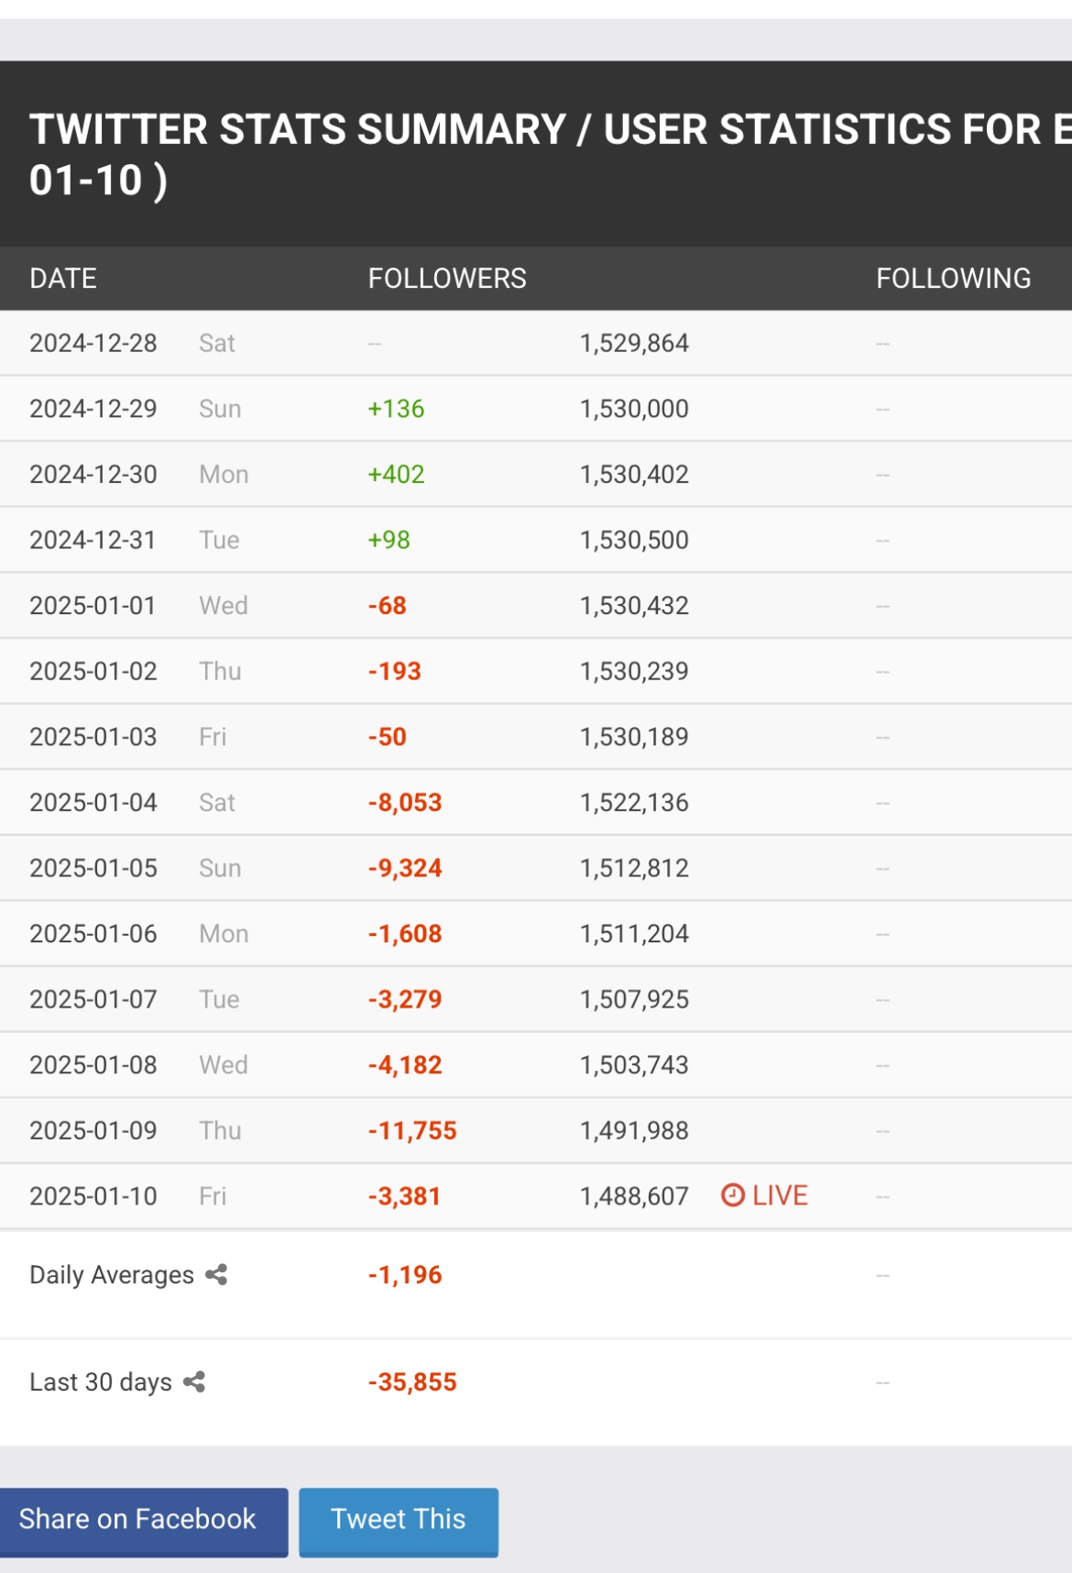Click the +402 follower gain value
1072x1573 pixels.
[x=396, y=475]
